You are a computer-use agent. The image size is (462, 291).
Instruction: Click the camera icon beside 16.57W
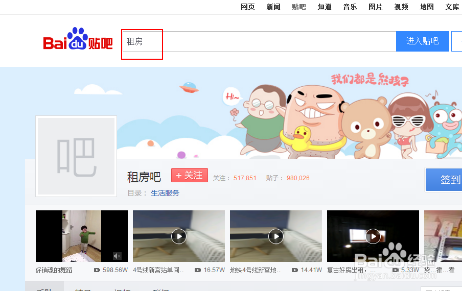pyautogui.click(x=198, y=270)
